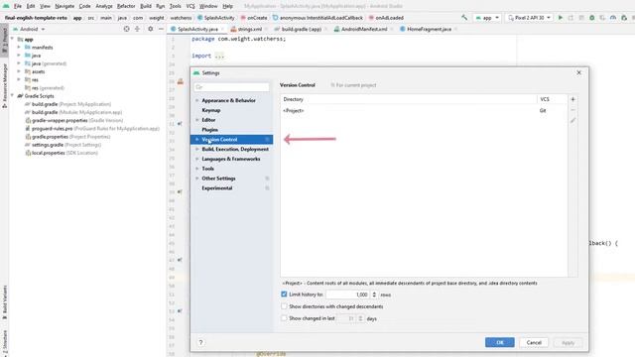Viewport: 635px width, 357px height.
Task: Open the Refactor menu
Action: [126, 6]
